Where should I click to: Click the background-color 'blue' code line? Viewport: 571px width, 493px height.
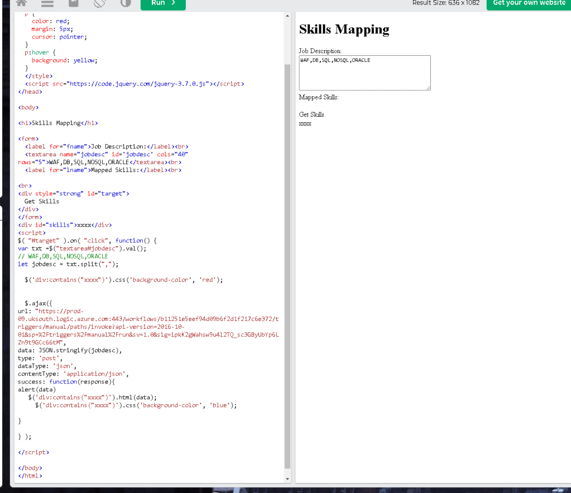[136, 405]
